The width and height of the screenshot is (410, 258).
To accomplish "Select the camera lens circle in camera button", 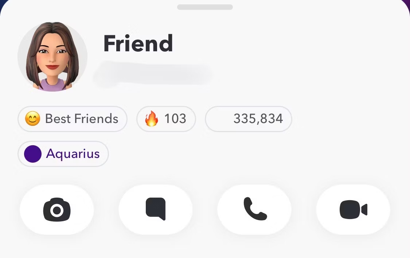I will click(x=57, y=210).
